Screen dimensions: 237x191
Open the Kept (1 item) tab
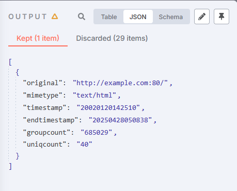(38, 38)
